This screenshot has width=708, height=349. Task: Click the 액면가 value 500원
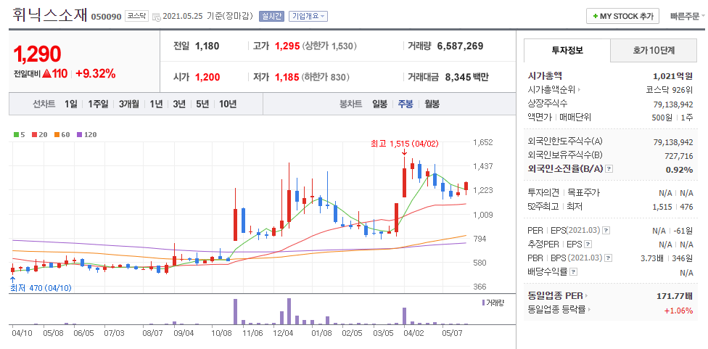pos(663,118)
